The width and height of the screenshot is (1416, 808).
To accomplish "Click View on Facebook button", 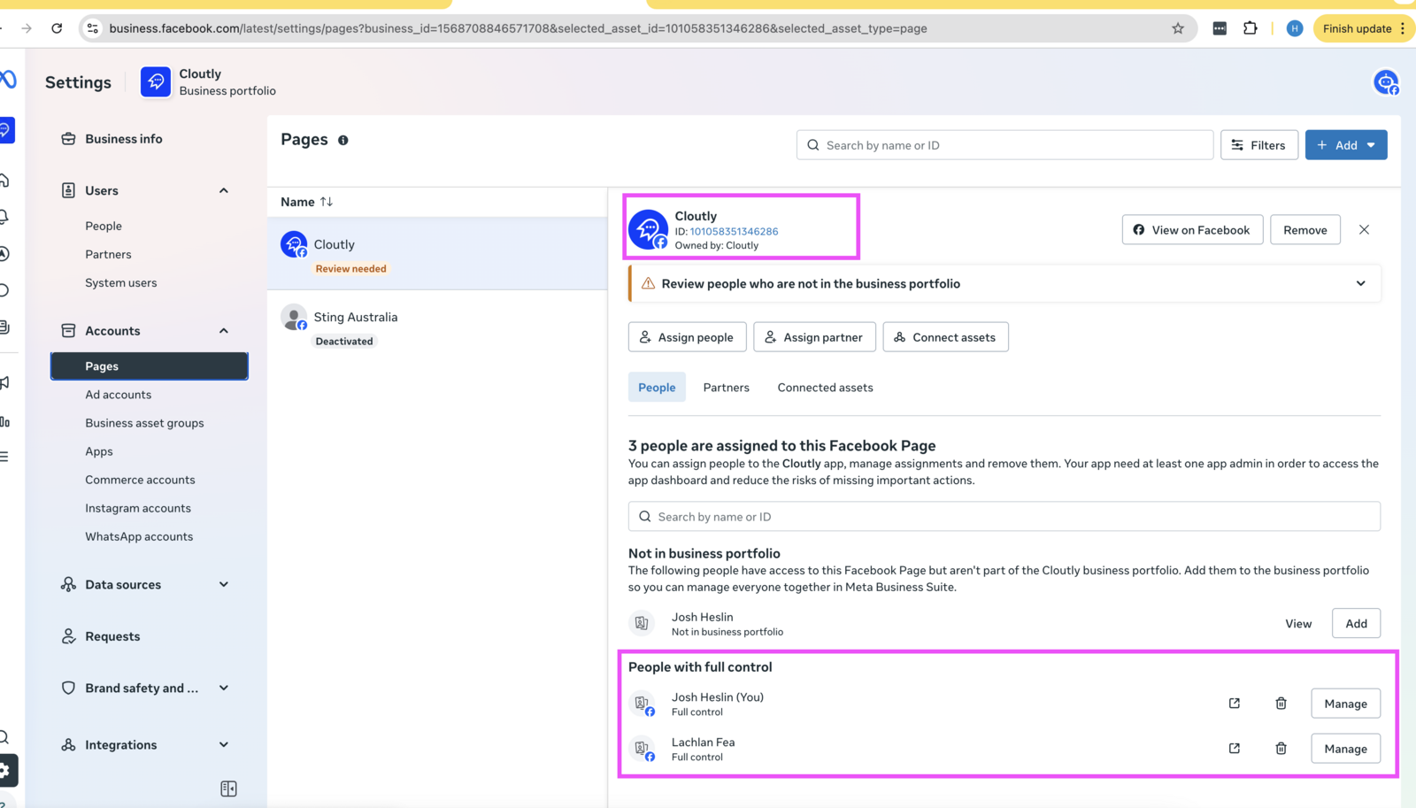I will [1191, 230].
